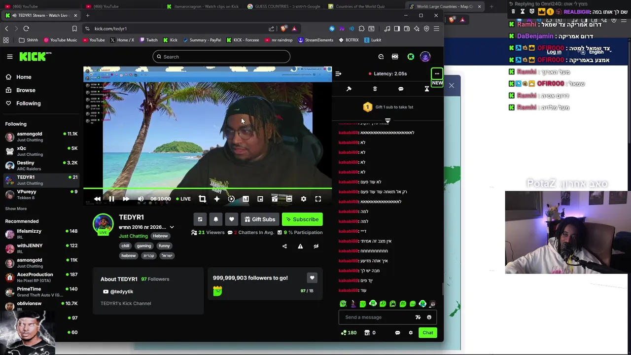Rewind the stream playback
631x355 pixels.
tap(97, 199)
